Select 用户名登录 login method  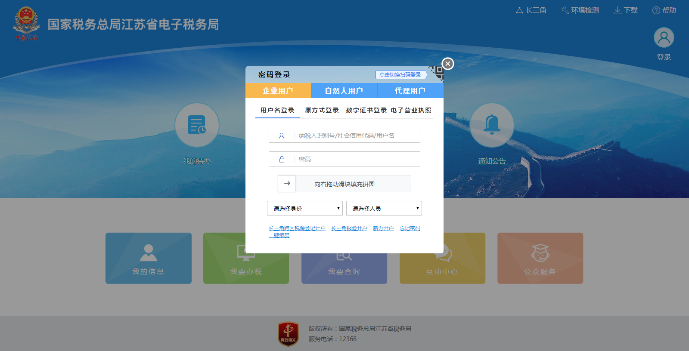tap(277, 111)
